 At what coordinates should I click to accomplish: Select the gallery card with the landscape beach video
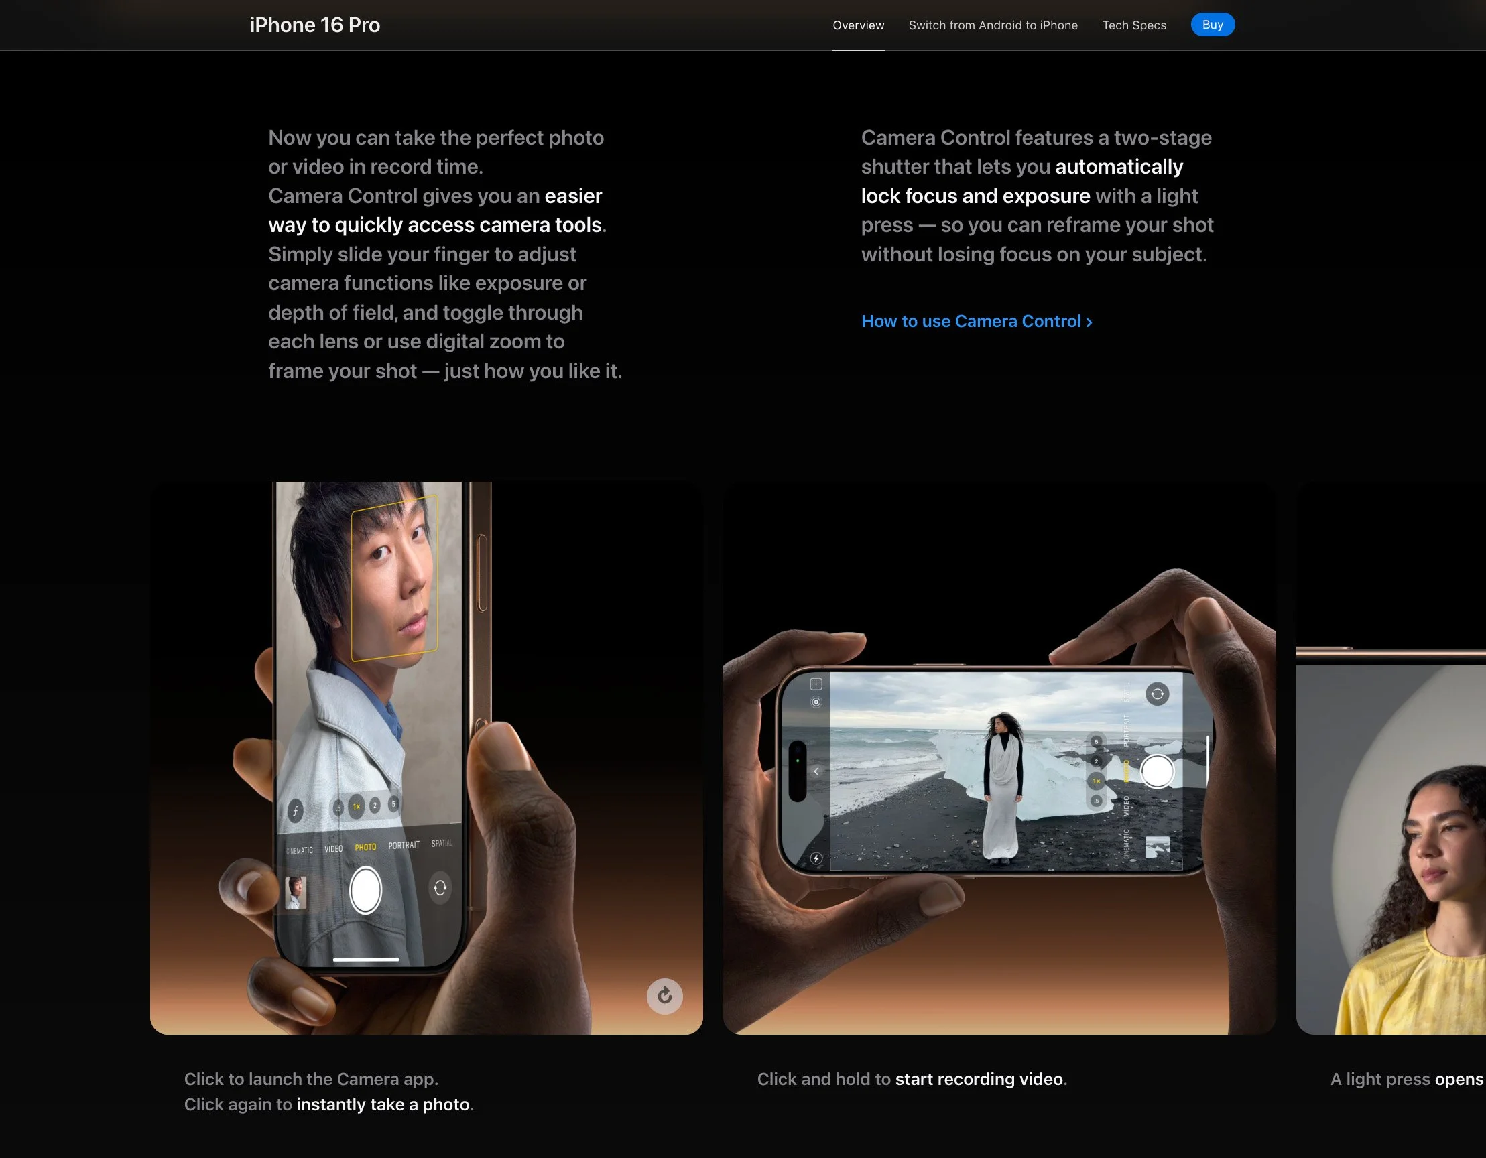click(999, 758)
